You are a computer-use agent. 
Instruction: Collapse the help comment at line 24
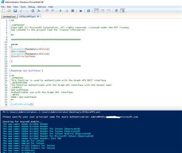point(10,76)
